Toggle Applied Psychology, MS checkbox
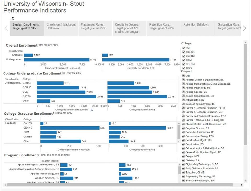Screen dimensions: 251x191 coord(183,88)
